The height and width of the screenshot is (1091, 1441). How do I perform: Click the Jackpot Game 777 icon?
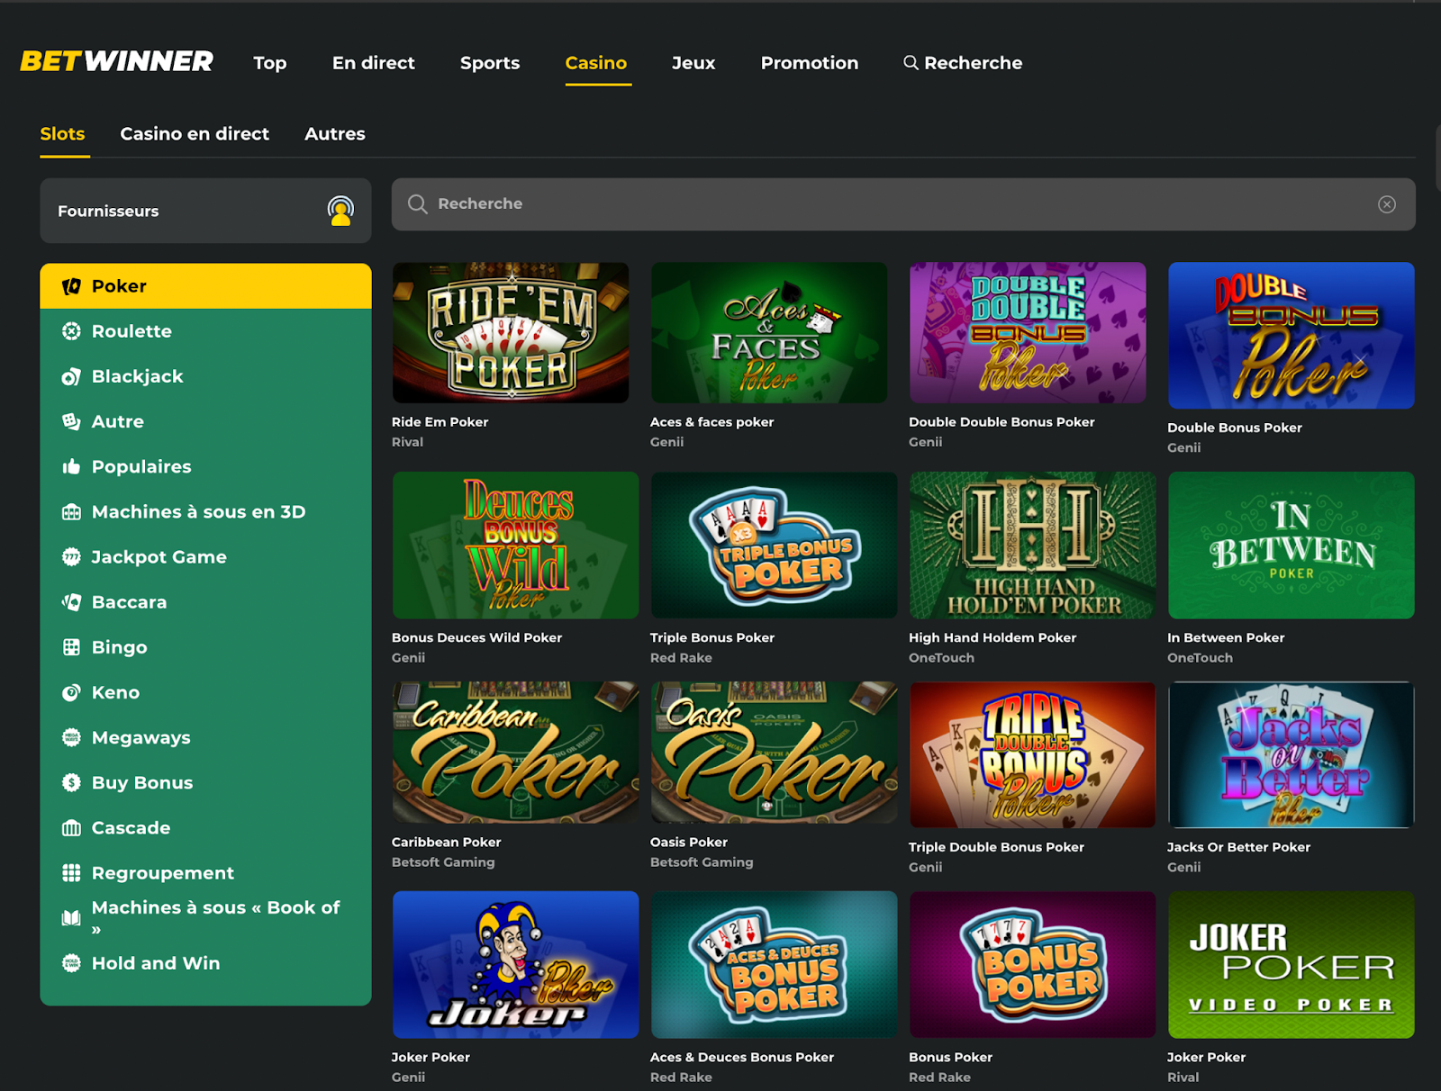pyautogui.click(x=71, y=557)
